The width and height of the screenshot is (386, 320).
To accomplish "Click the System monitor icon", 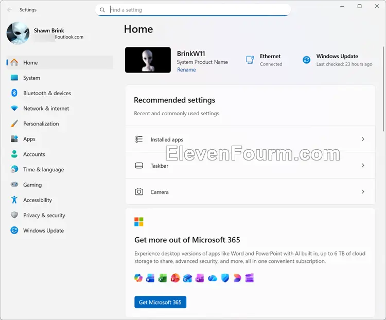I will 14,78.
